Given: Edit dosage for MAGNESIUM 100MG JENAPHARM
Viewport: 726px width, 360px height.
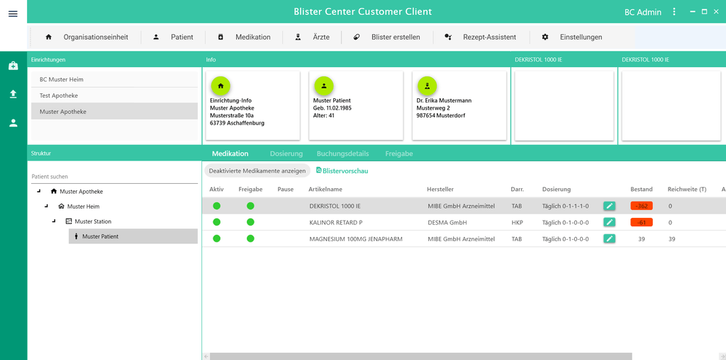Looking at the screenshot, I should pyautogui.click(x=609, y=238).
